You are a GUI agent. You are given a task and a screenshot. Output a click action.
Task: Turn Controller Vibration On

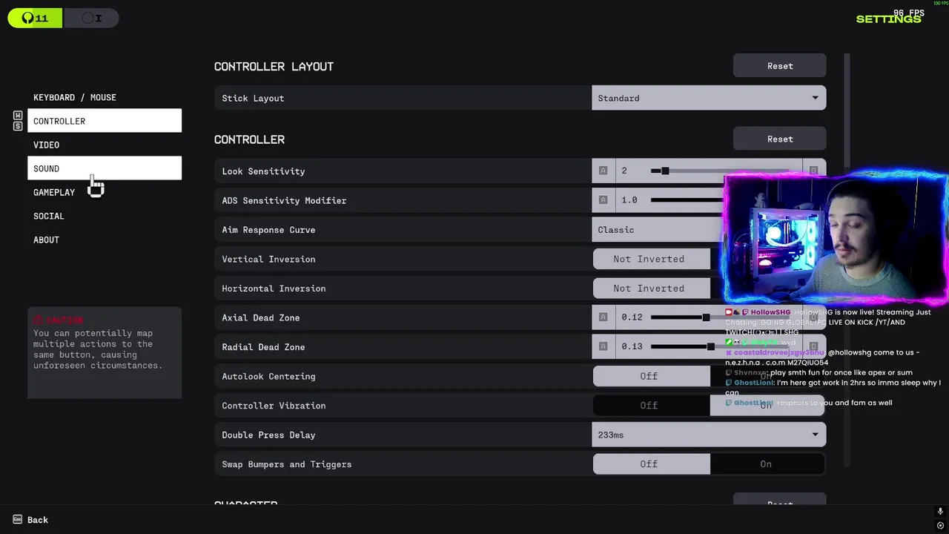pos(767,406)
